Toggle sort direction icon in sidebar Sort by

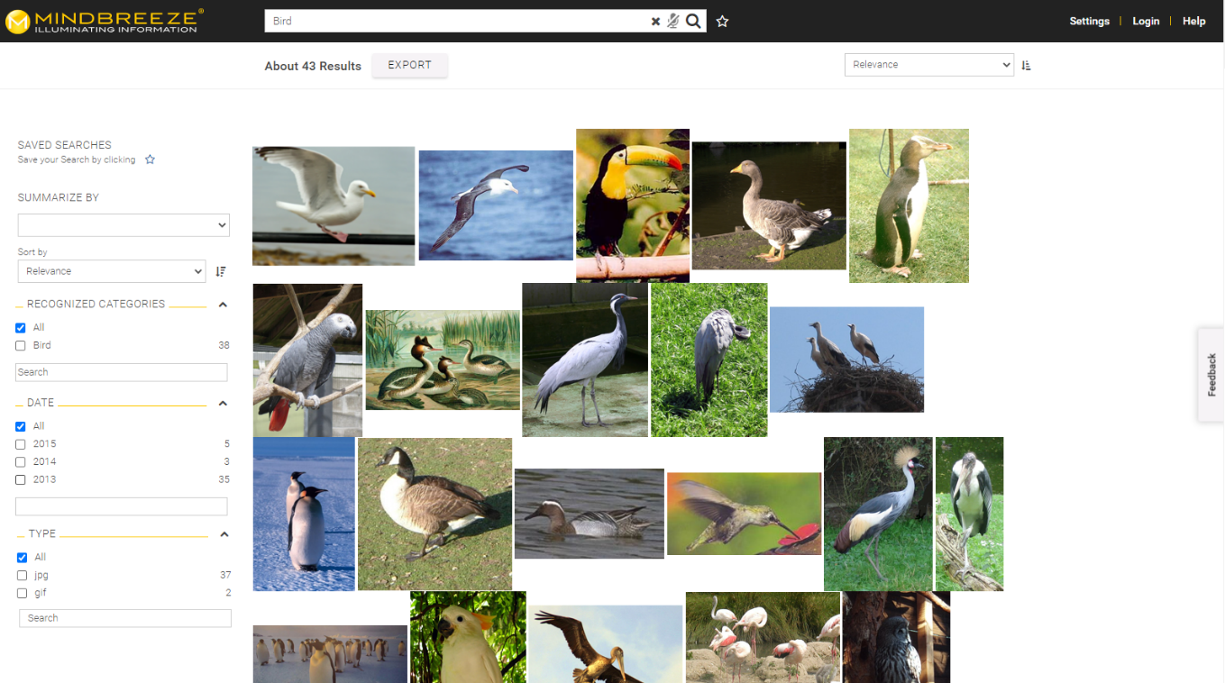pyautogui.click(x=221, y=271)
